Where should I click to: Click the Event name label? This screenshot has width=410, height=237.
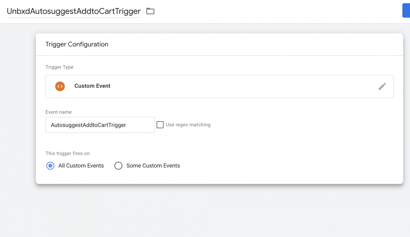click(x=58, y=112)
